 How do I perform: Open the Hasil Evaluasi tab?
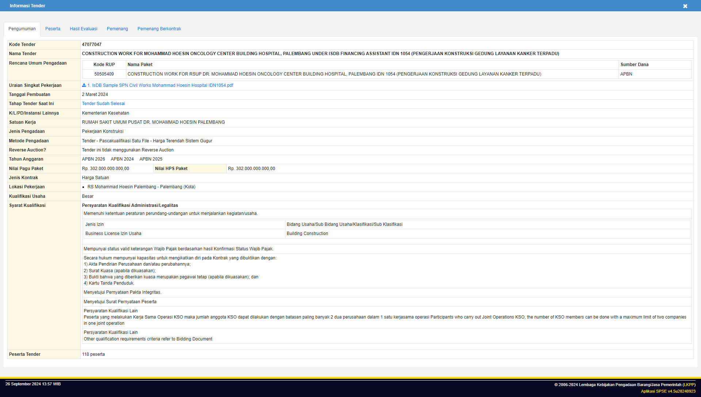pos(83,29)
